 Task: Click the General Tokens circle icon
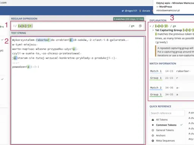(153, 130)
